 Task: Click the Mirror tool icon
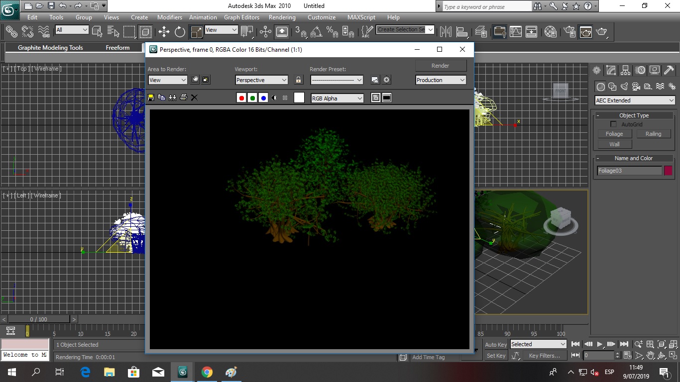click(x=445, y=32)
